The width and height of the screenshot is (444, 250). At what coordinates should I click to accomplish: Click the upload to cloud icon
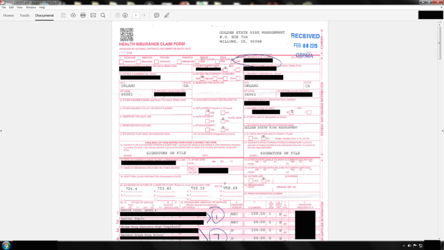click(73, 15)
